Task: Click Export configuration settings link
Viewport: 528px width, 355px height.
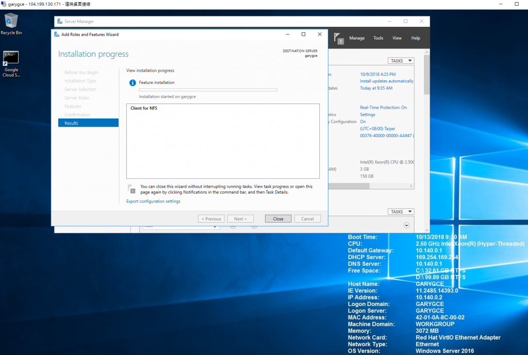Action: pos(153,201)
